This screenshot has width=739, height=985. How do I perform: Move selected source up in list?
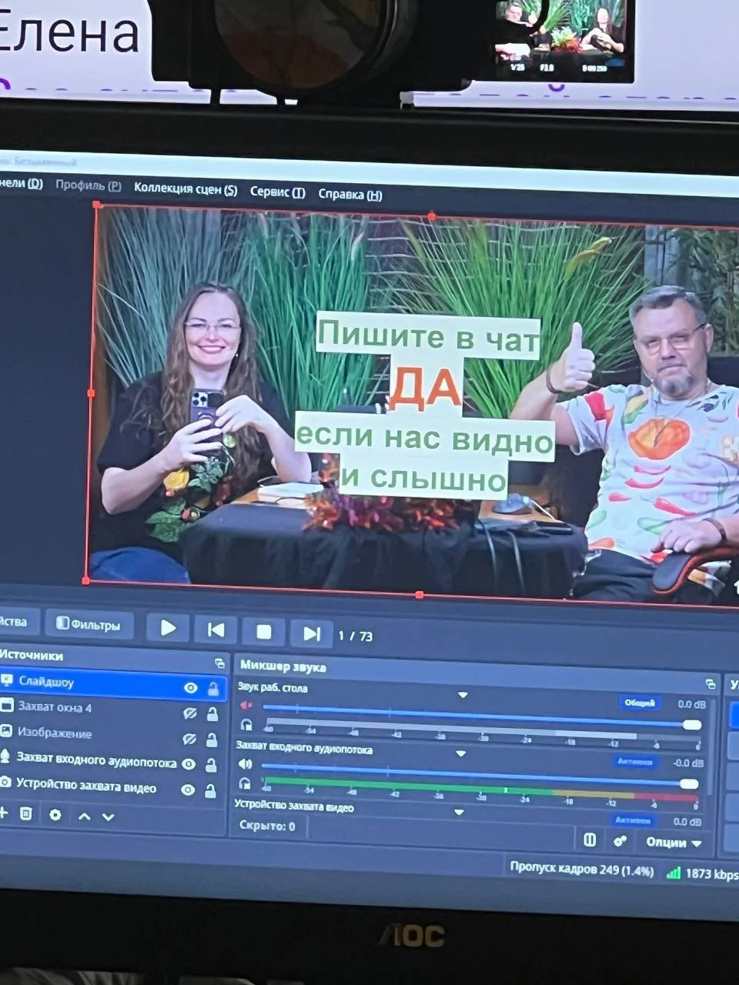(84, 816)
